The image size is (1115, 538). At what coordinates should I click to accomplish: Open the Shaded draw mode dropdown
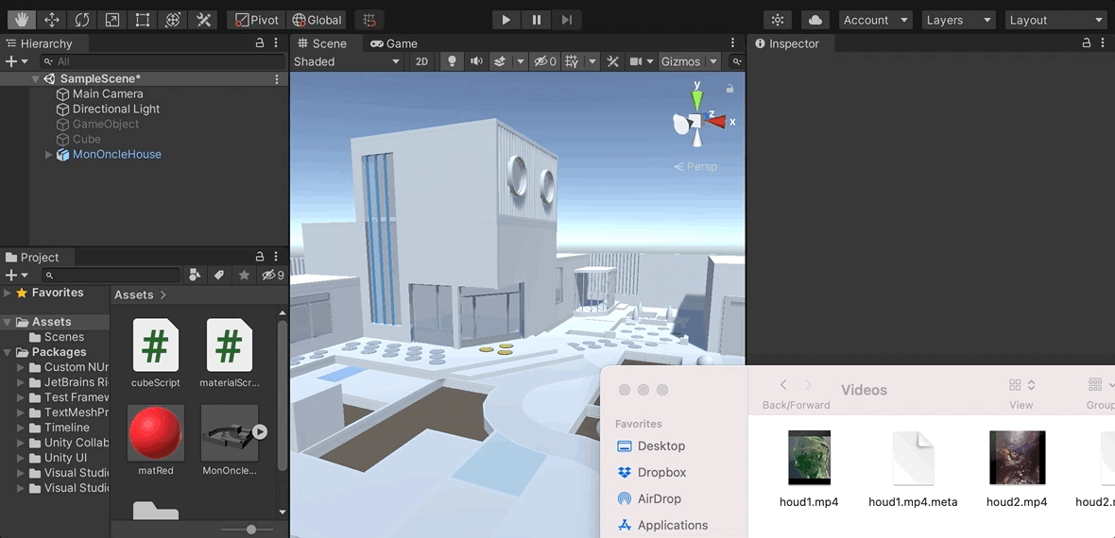click(x=346, y=61)
